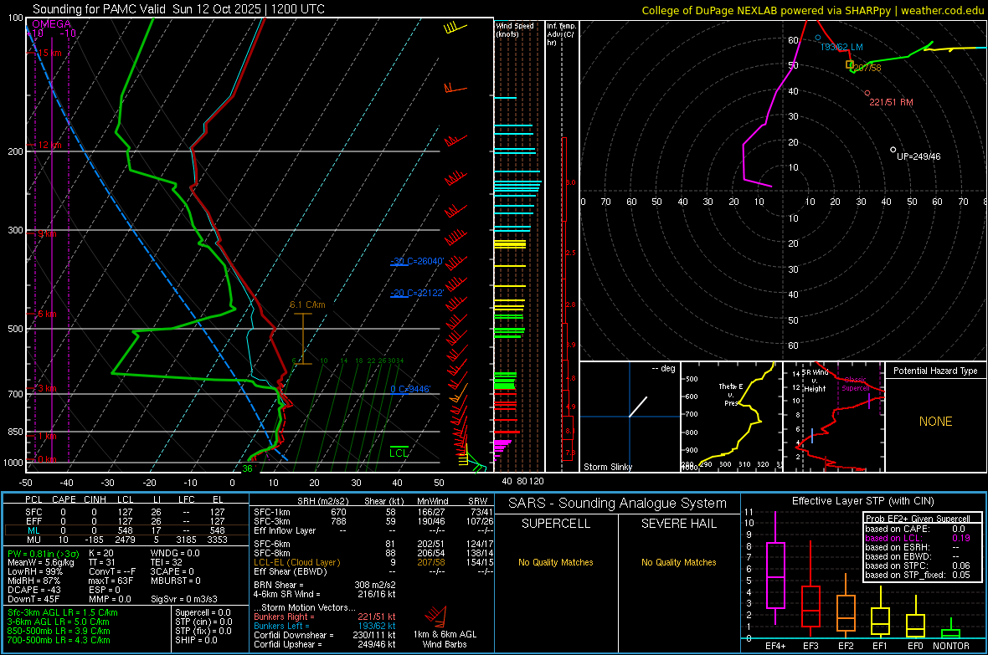Select the EFF parcel row
This screenshot has width=988, height=655.
pos(126,521)
